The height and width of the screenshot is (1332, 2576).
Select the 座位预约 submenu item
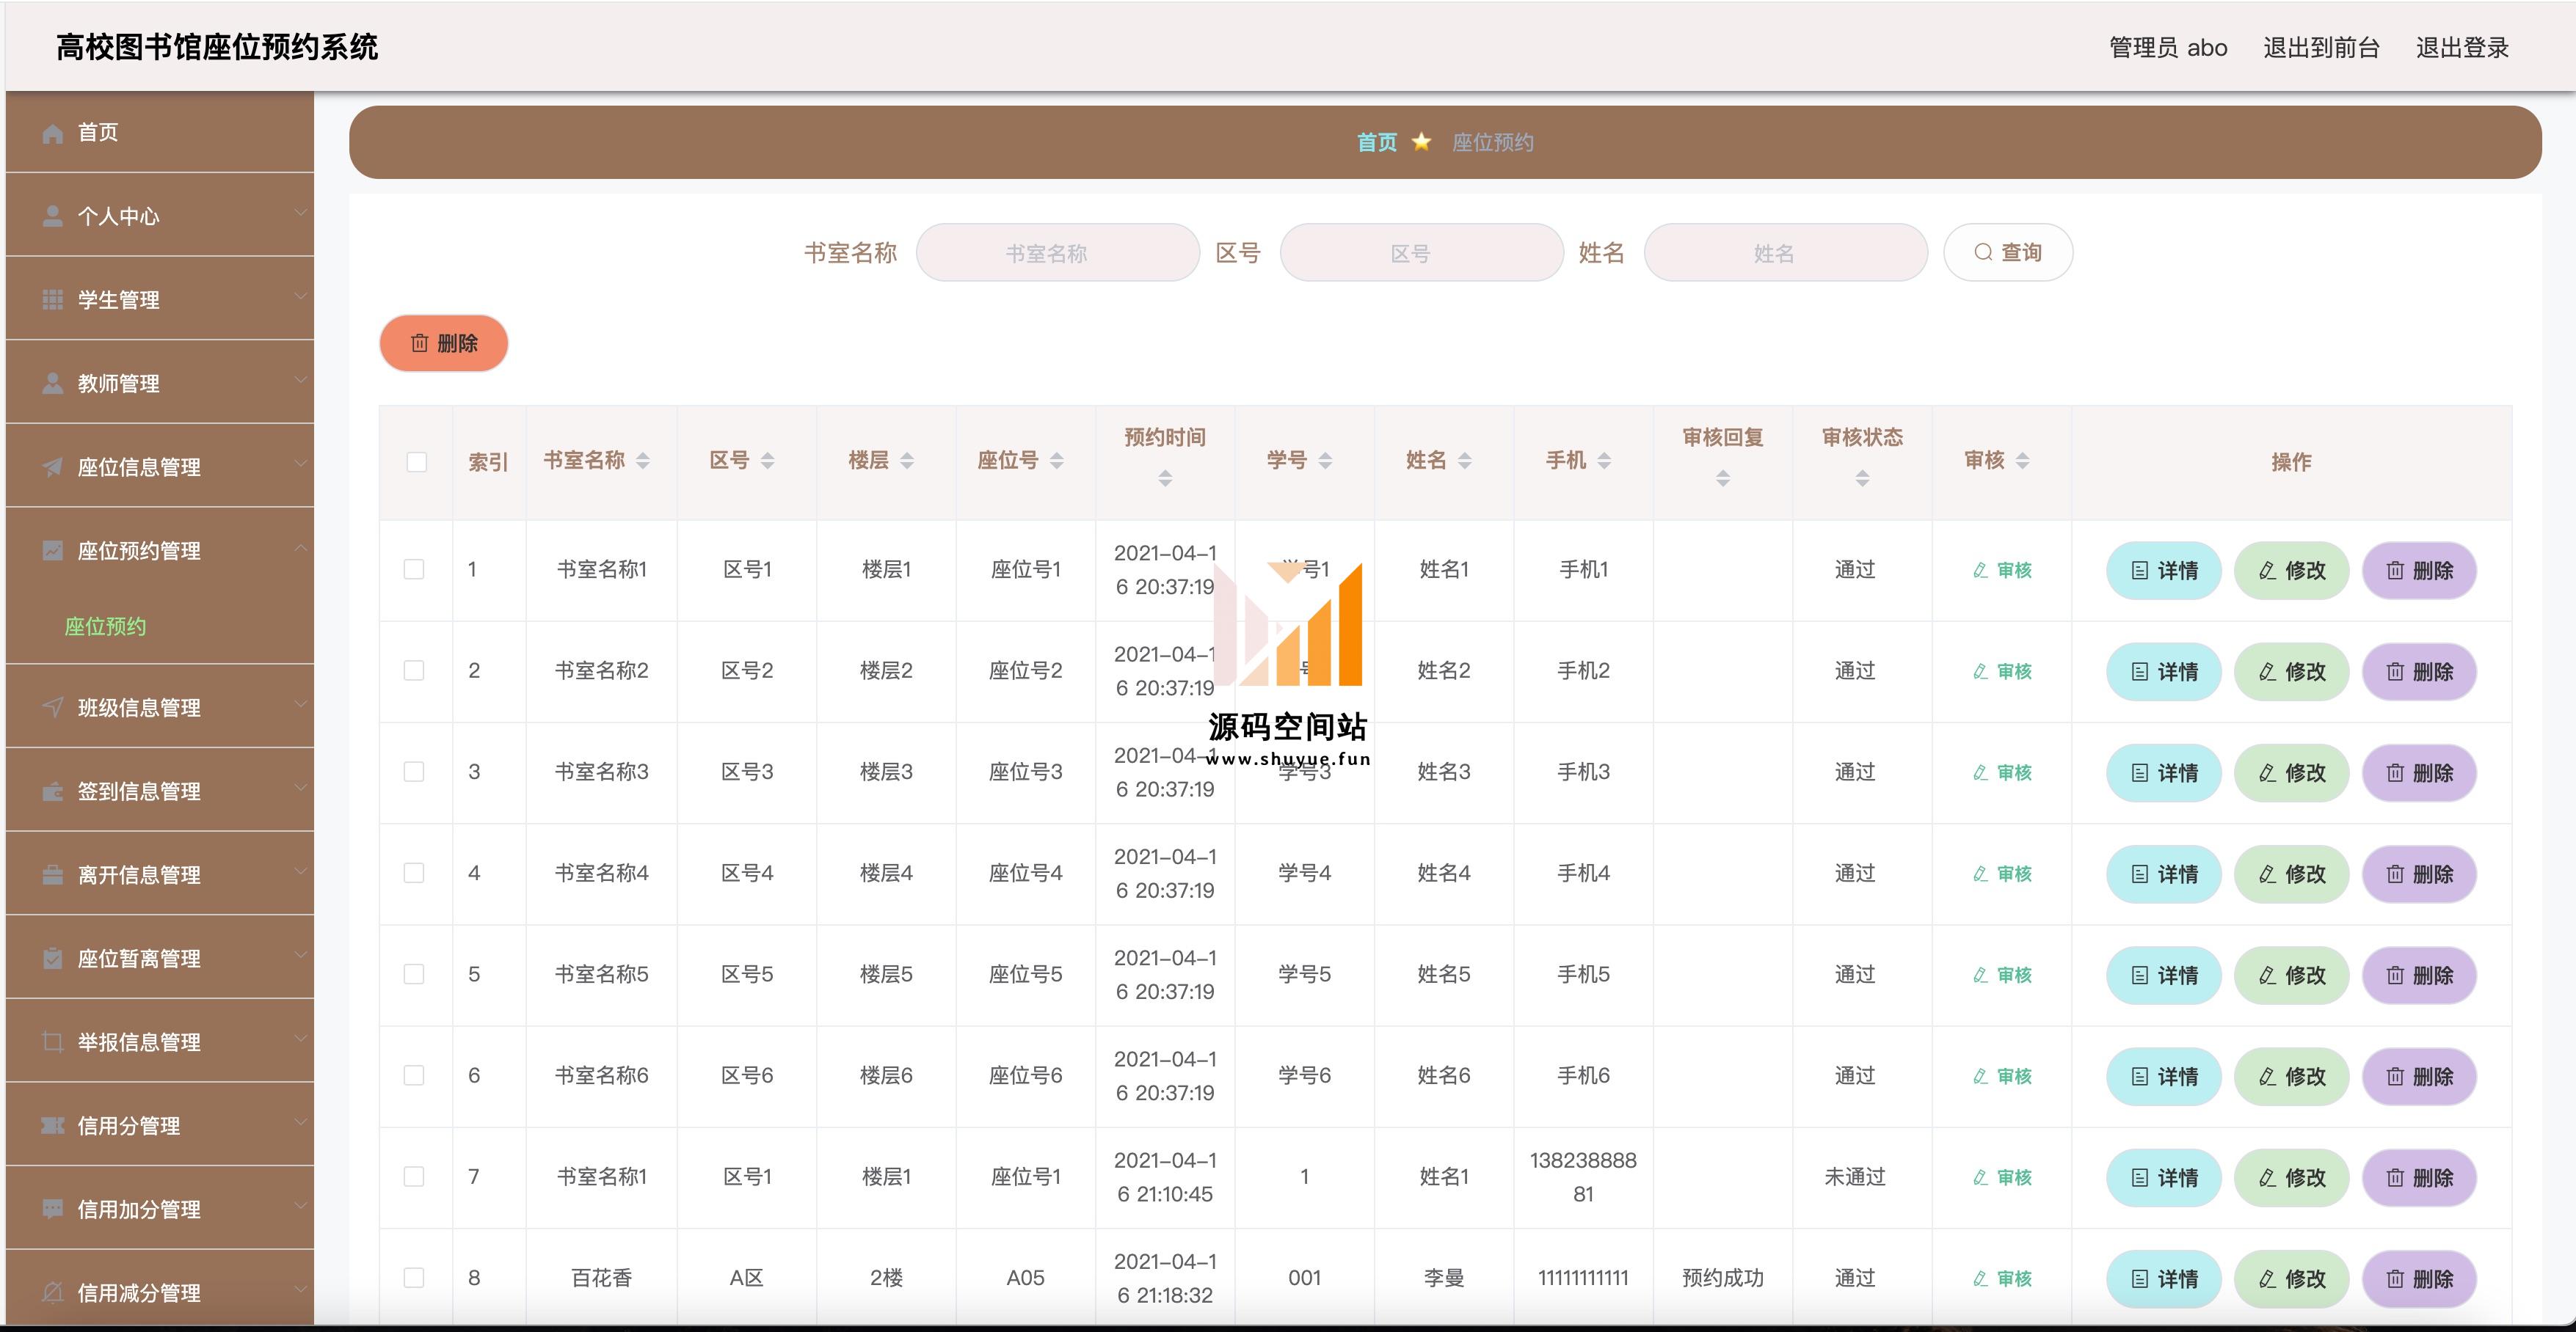[105, 626]
